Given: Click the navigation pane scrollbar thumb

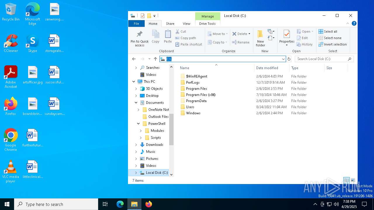Looking at the screenshot, I should coord(172,129).
